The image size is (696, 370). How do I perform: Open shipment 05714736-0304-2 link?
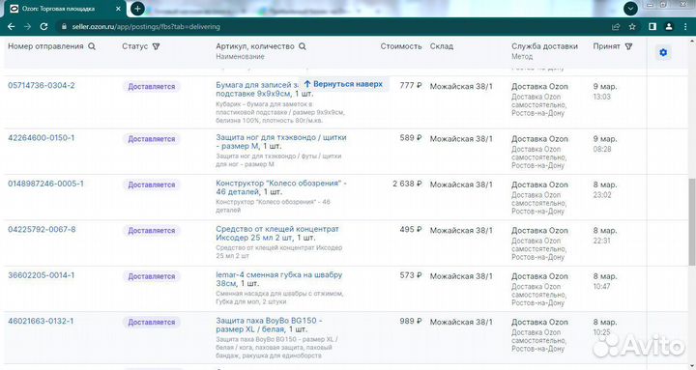pyautogui.click(x=42, y=85)
